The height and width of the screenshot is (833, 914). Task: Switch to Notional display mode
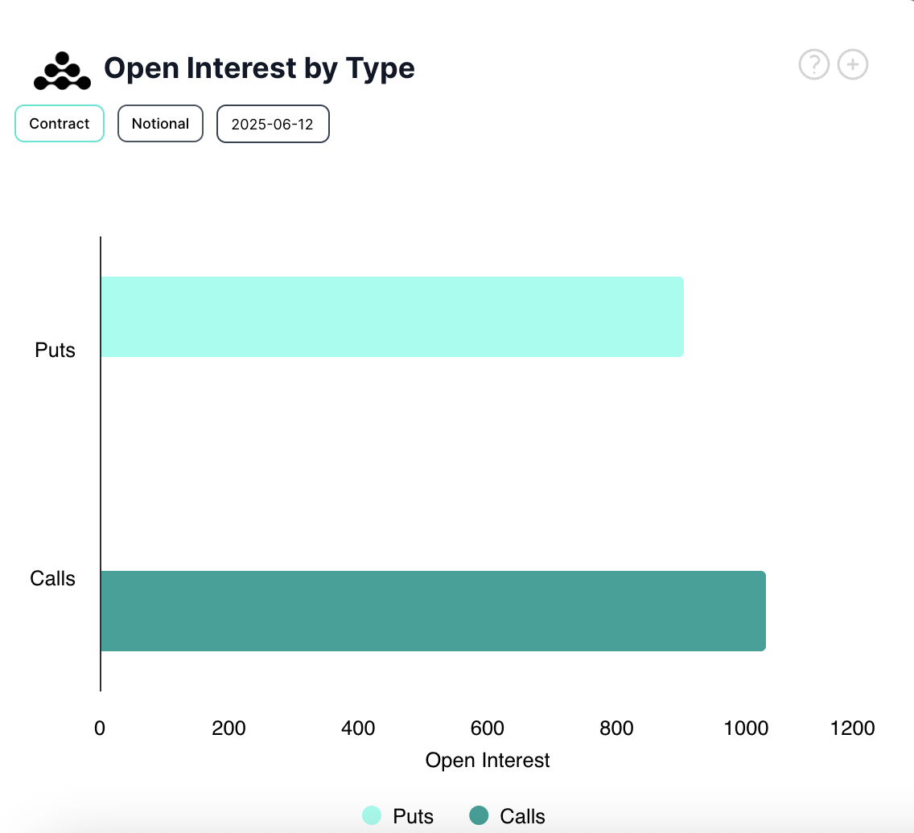pyautogui.click(x=160, y=123)
